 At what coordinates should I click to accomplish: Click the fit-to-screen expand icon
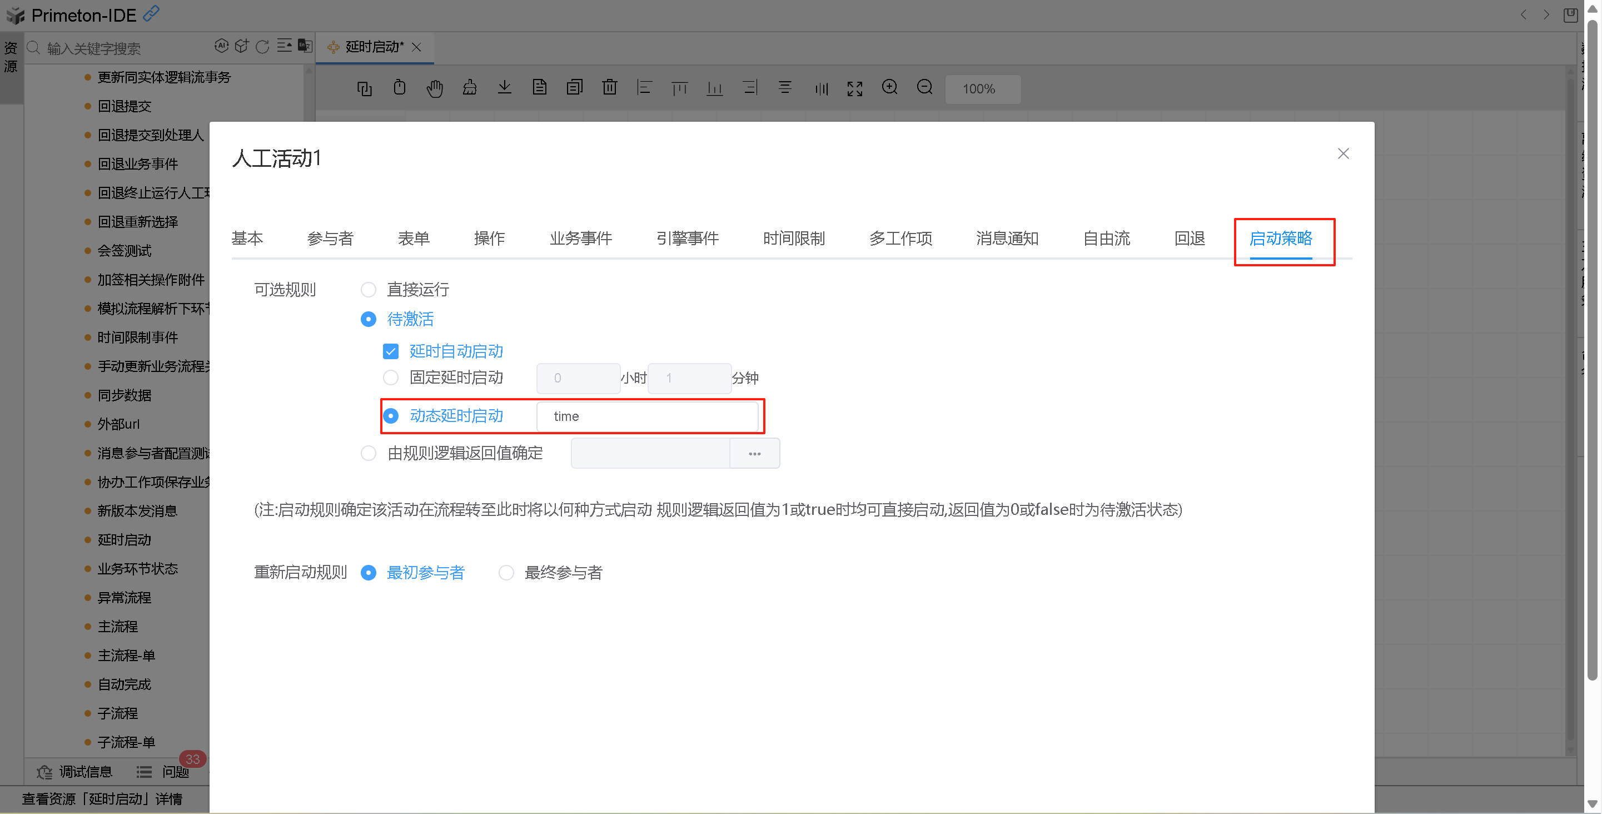tap(854, 89)
